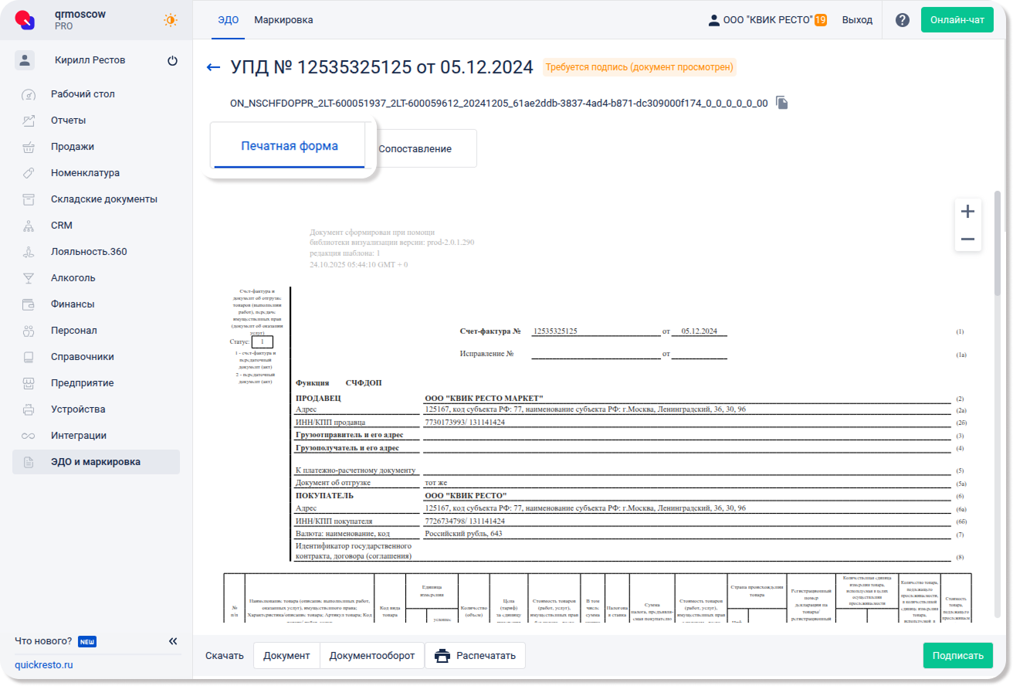Select the Печатная форма tab
The height and width of the screenshot is (686, 1013).
289,146
